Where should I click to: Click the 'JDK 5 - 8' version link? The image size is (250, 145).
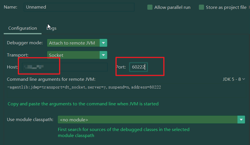(x=232, y=79)
